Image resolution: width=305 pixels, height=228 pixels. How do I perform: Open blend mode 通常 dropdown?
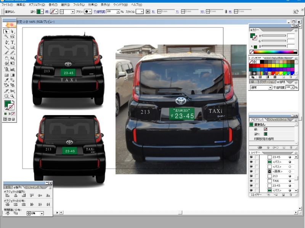coord(270,88)
